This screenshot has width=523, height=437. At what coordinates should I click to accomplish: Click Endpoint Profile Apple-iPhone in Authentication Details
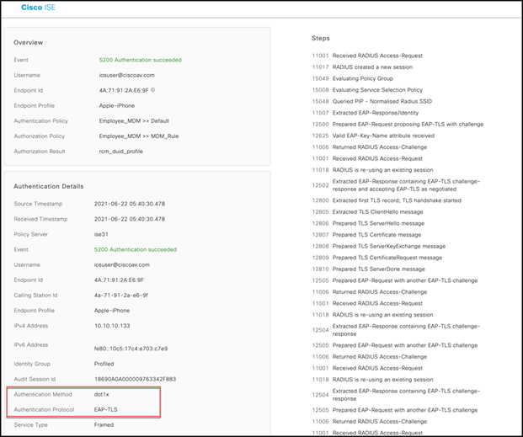(x=112, y=311)
